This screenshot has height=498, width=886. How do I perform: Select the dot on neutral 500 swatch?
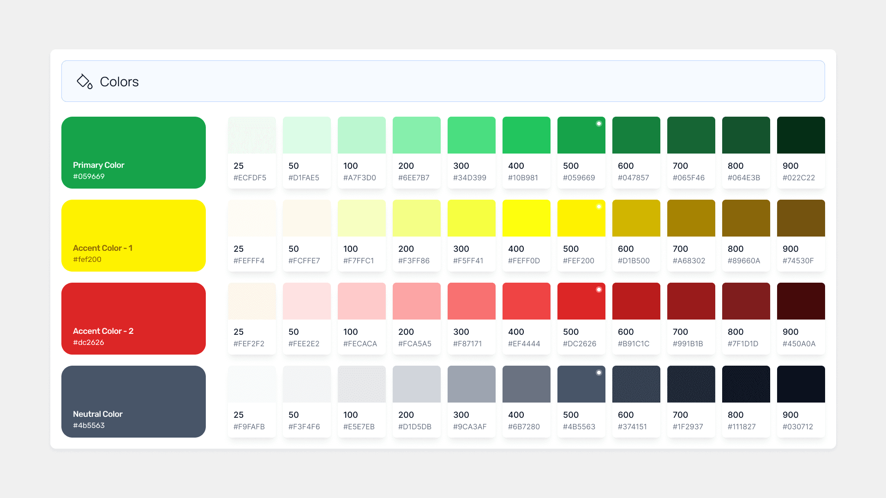coord(599,373)
